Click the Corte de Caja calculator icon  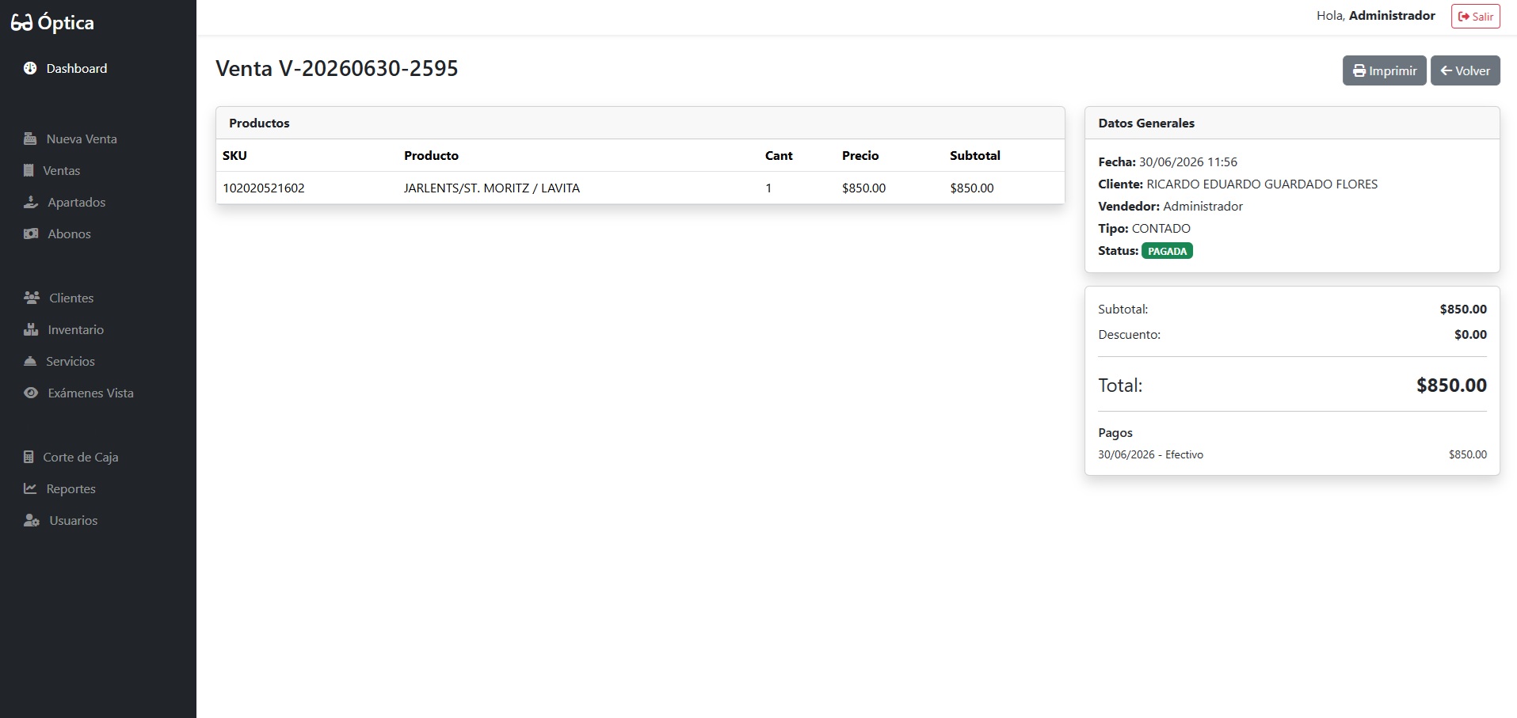tap(29, 457)
